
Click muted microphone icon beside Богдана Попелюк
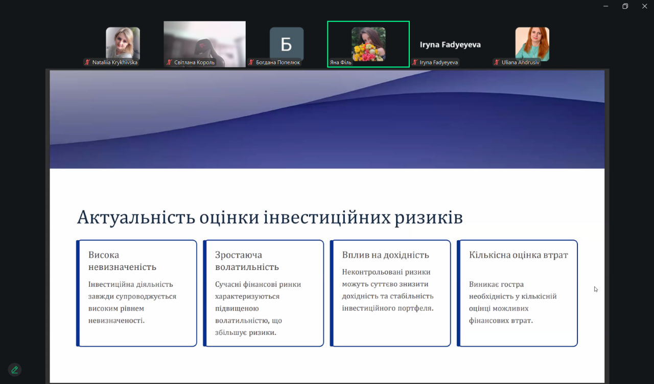[251, 62]
